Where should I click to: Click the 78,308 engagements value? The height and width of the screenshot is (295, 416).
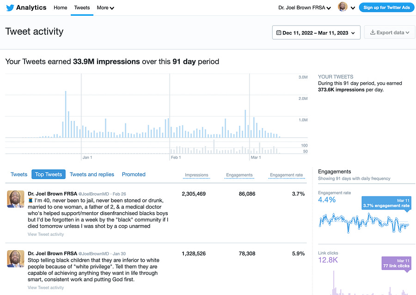(247, 253)
